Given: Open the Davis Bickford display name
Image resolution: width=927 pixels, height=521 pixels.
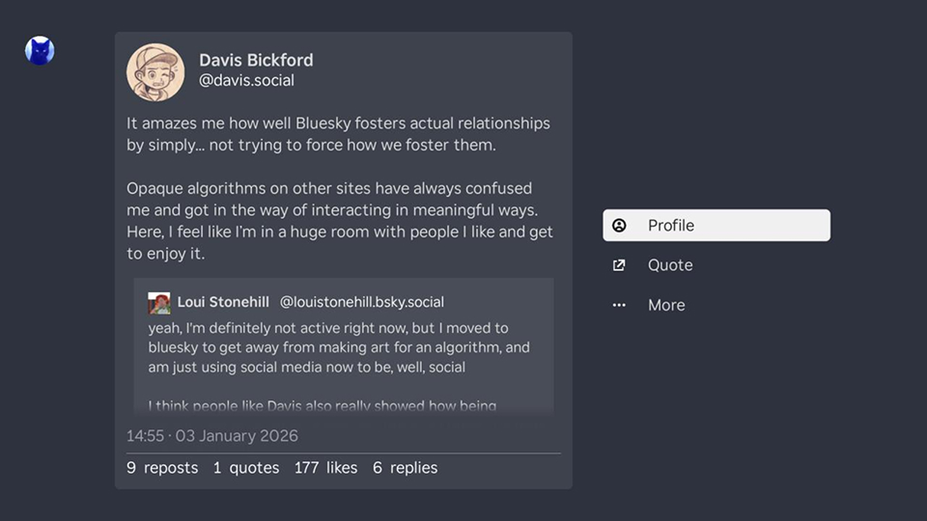Looking at the screenshot, I should (256, 60).
